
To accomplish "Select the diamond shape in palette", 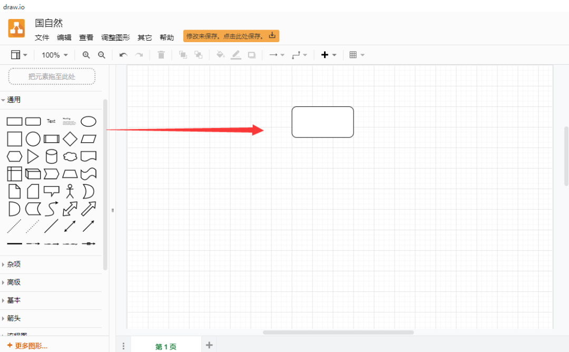I will click(x=70, y=139).
